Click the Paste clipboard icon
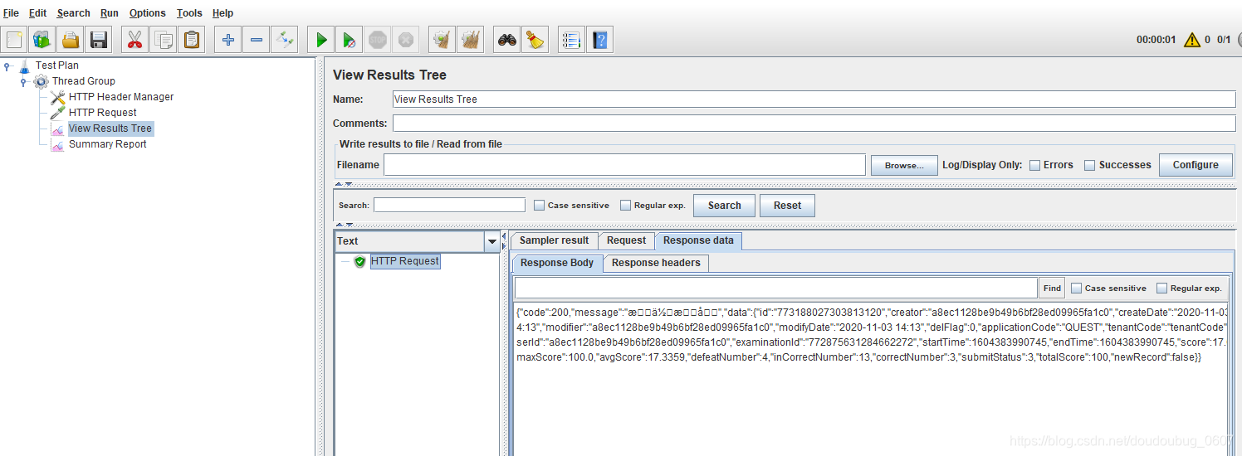This screenshot has width=1242, height=456. pos(192,39)
